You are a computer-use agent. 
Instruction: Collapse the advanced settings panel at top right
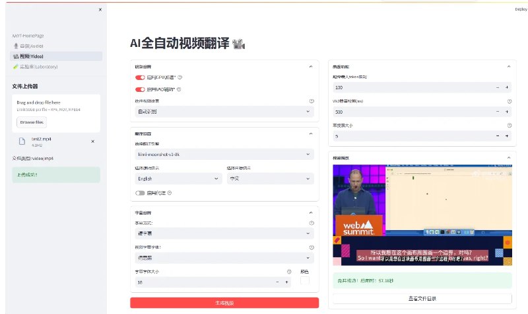509,67
